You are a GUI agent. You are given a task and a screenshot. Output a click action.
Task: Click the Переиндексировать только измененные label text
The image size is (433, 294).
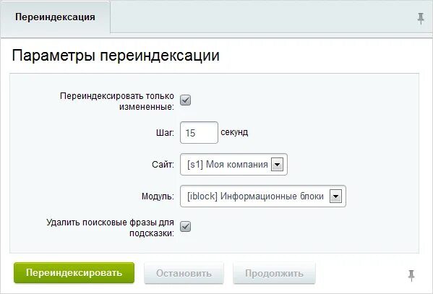[x=117, y=101]
